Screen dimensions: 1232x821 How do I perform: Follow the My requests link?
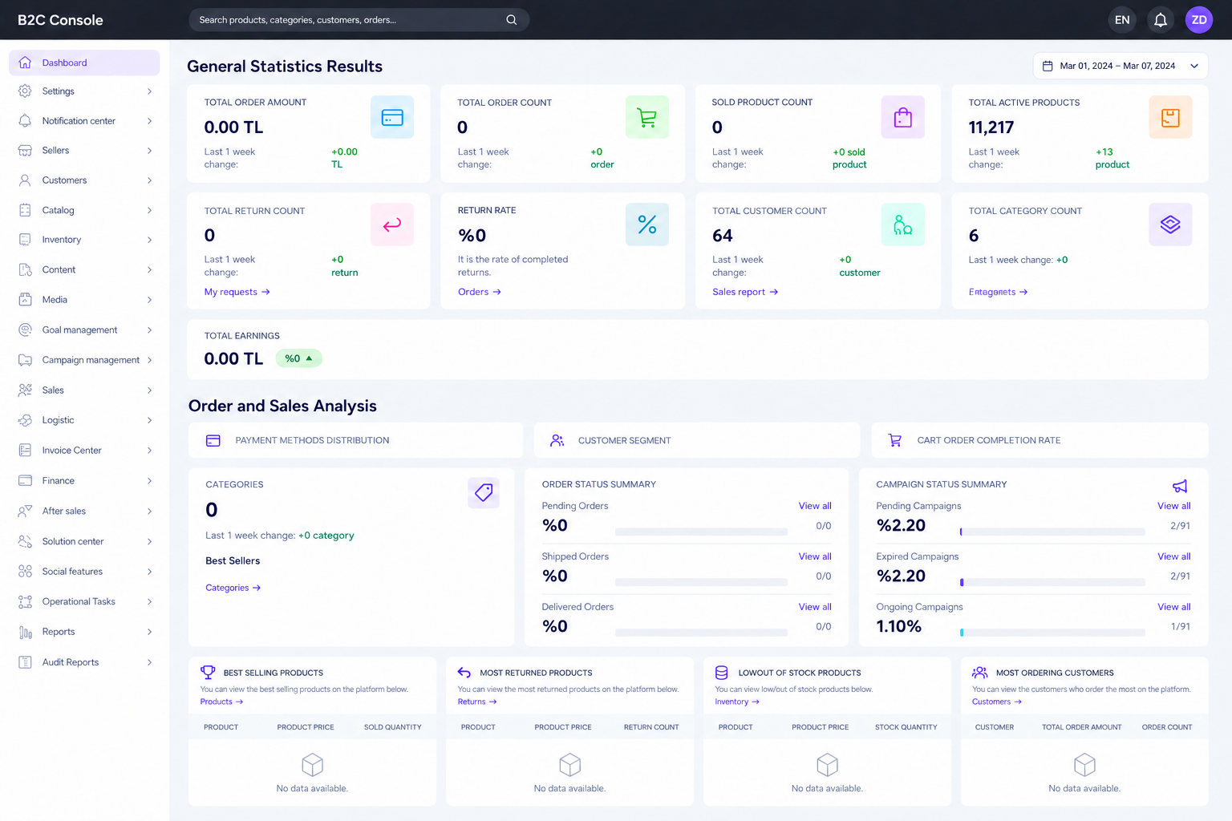237,292
